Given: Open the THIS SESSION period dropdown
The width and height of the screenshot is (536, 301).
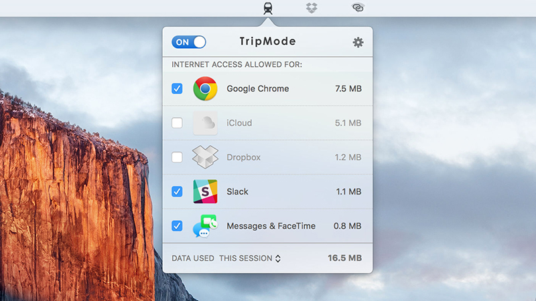Looking at the screenshot, I should pos(250,258).
